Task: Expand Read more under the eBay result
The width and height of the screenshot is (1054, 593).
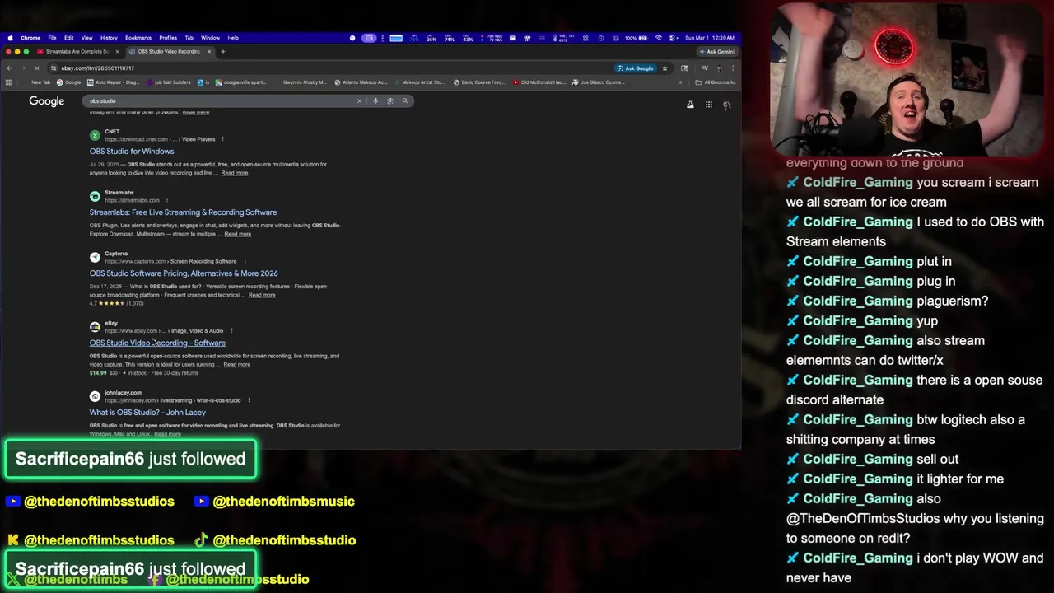Action: [236, 365]
